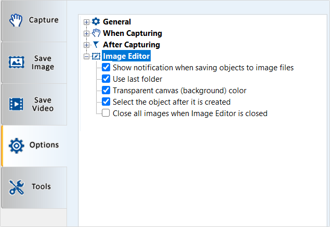Screen dimensions: 330x227
Task: Expand the General tree node
Action: click(87, 22)
